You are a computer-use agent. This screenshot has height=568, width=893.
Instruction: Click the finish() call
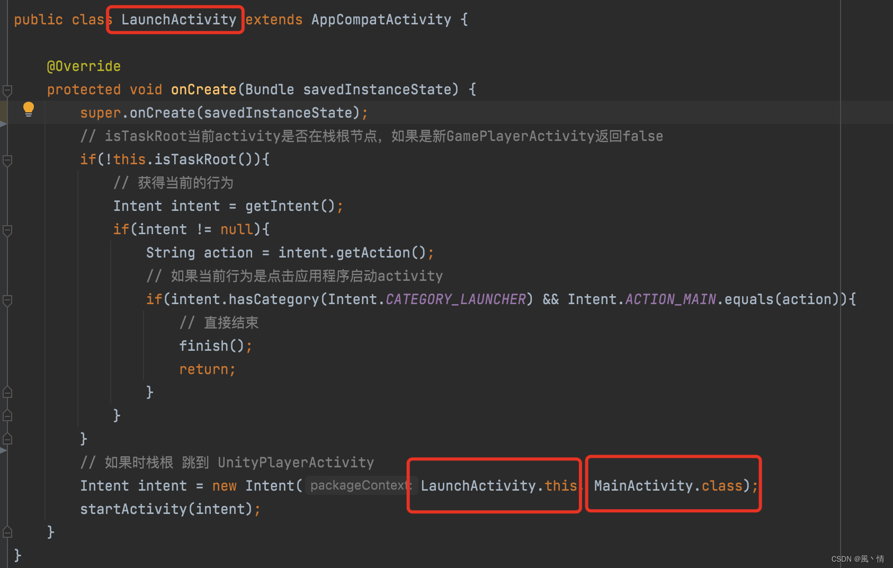pyautogui.click(x=212, y=346)
